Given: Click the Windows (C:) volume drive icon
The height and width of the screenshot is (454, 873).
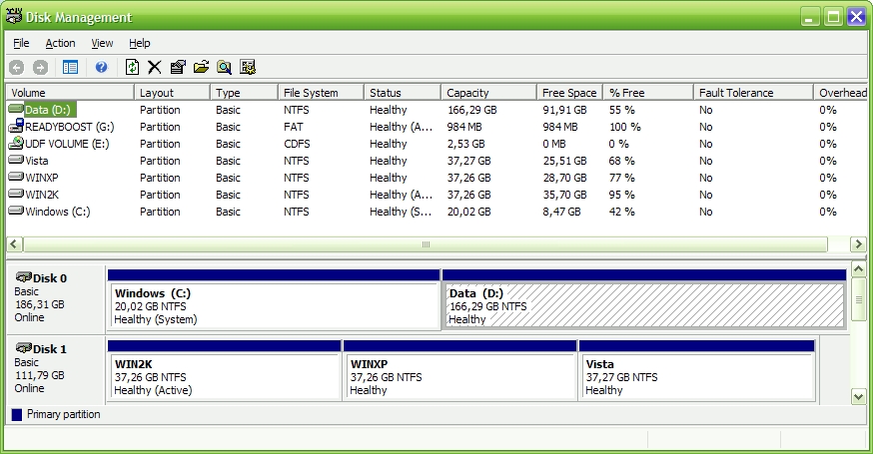Looking at the screenshot, I should click(16, 211).
